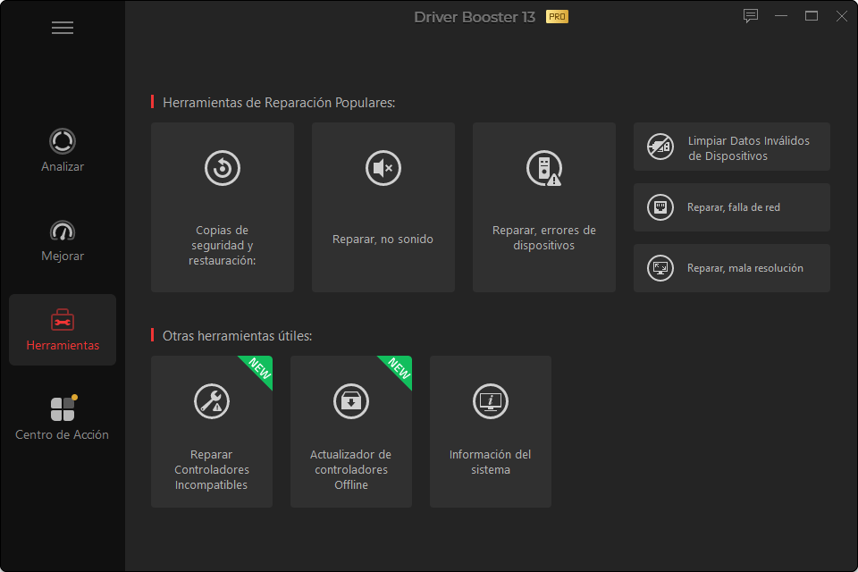The image size is (858, 572).
Task: Open the hamburger menu
Action: pos(63,28)
